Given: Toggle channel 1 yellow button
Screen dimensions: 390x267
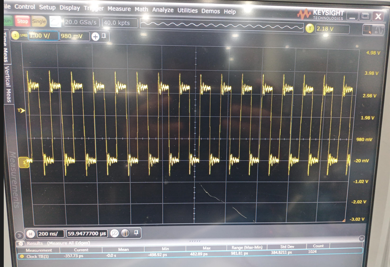Looking at the screenshot, I should pos(15,35).
